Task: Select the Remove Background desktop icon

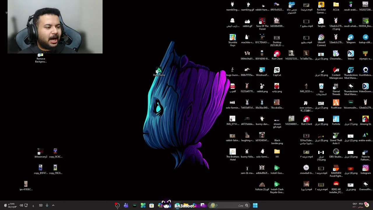Action: tap(41, 58)
